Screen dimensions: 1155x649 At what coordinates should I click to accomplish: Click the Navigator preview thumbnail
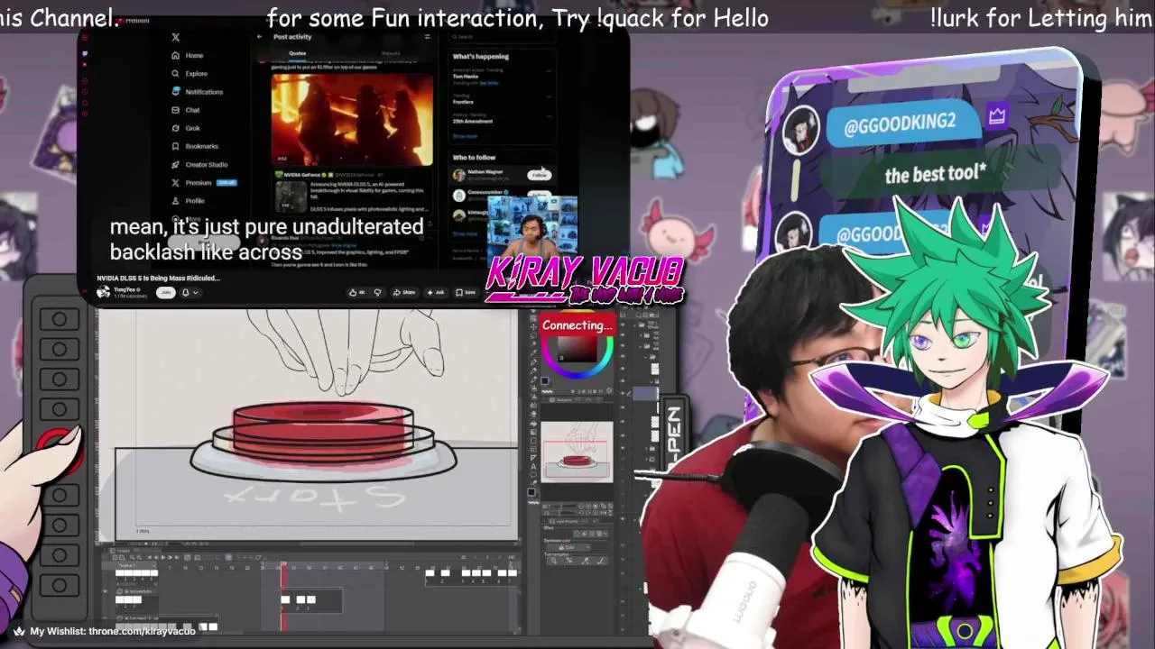tap(577, 451)
